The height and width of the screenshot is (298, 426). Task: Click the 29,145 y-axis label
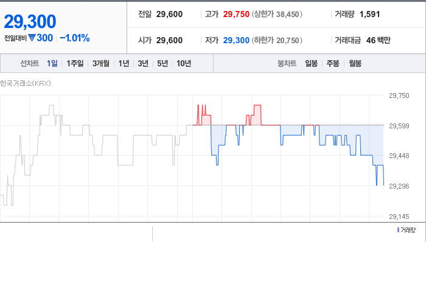399,217
